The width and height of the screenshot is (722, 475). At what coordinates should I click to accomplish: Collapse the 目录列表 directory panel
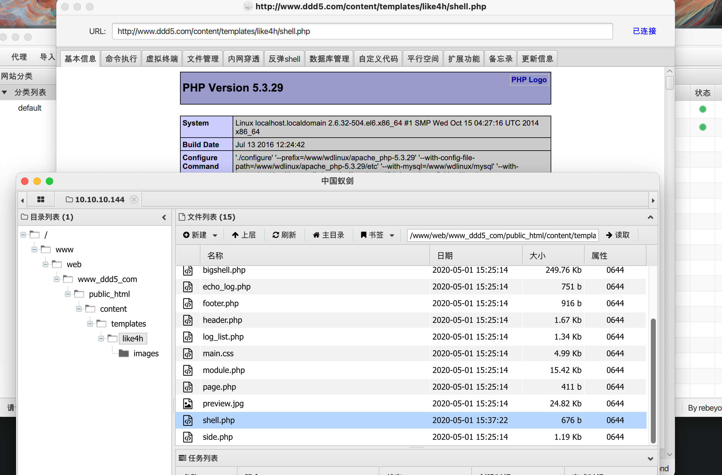(x=164, y=217)
